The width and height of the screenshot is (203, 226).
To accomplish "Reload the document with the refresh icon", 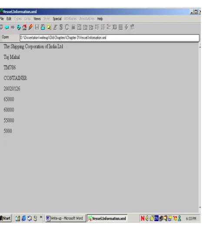I will click(x=19, y=27).
